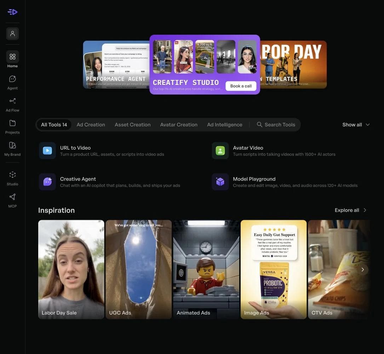Switch to the Asset Creation tab
384x354 pixels.
132,125
